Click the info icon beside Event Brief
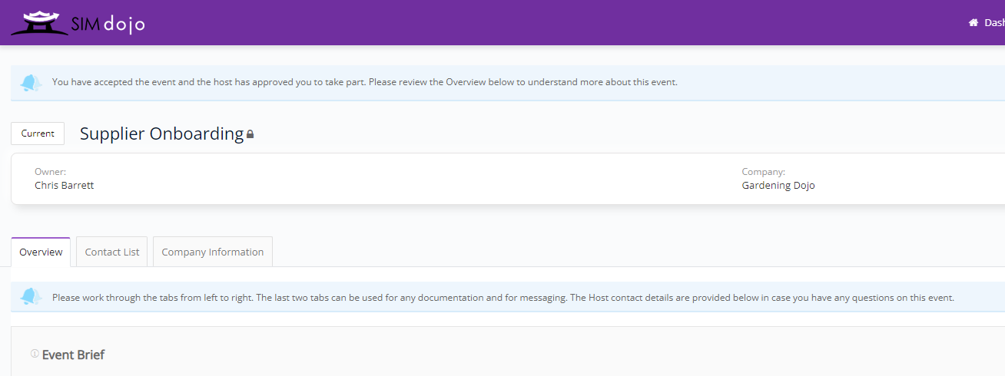 (x=35, y=354)
